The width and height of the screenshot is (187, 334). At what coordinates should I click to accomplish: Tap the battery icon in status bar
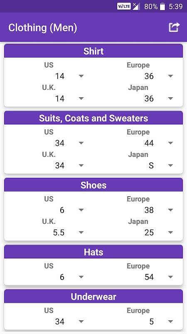[x=162, y=6]
